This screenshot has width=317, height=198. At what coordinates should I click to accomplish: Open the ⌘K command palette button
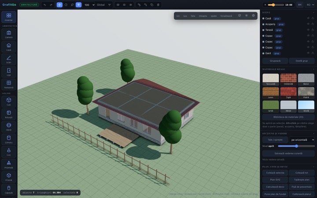tap(300, 5)
